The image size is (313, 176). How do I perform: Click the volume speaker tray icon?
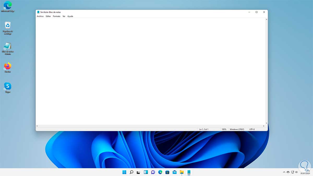point(297,172)
